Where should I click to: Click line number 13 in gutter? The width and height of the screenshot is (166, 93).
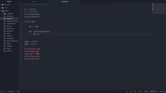[21, 34]
